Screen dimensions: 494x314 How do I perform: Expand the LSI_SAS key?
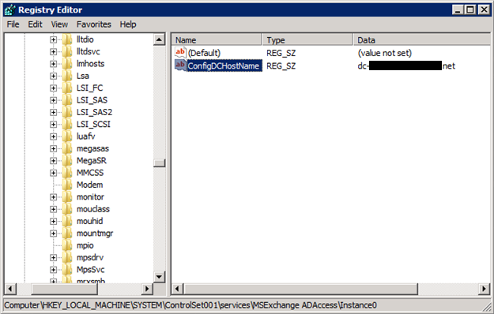click(53, 100)
